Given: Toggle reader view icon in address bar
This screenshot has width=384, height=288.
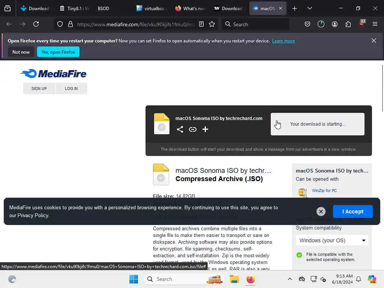Looking at the screenshot, I should coord(201,24).
